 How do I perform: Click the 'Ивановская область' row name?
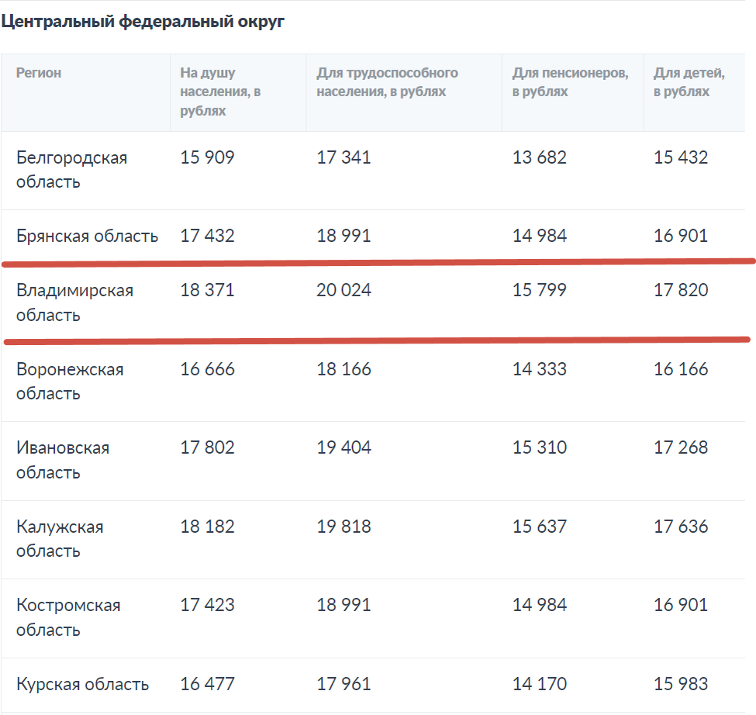coord(63,460)
